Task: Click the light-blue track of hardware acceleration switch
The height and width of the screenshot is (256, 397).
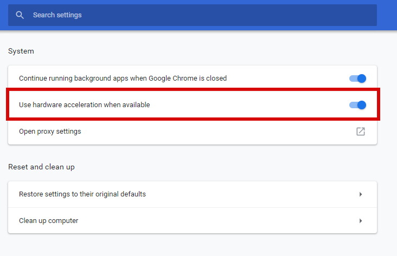Action: (353, 105)
